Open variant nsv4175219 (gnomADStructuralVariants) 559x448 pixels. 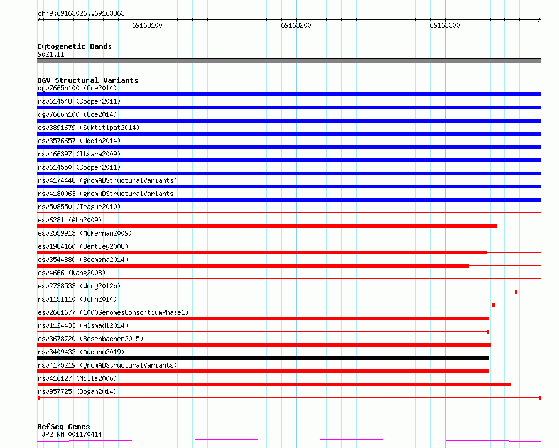(107, 365)
